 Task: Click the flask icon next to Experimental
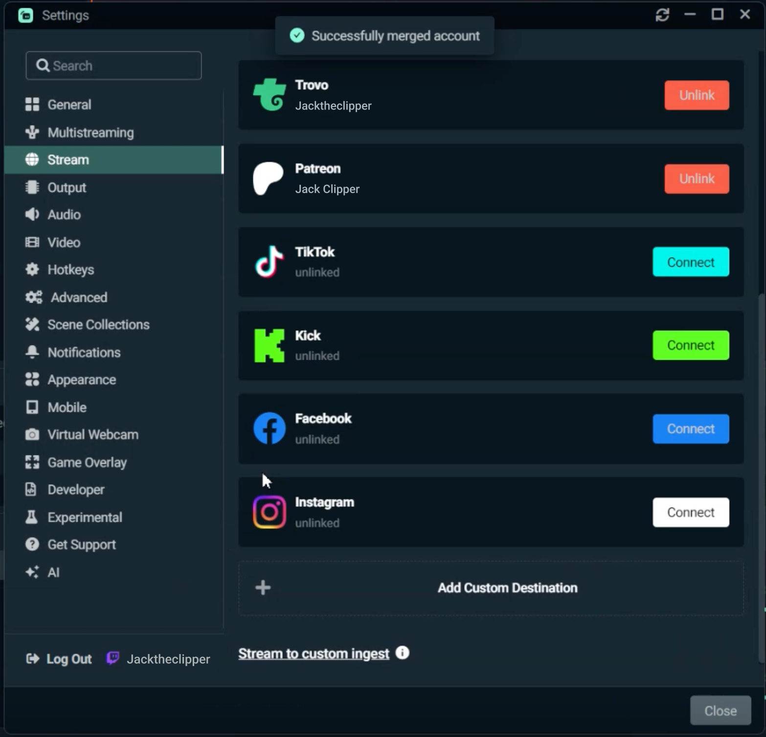pyautogui.click(x=31, y=517)
